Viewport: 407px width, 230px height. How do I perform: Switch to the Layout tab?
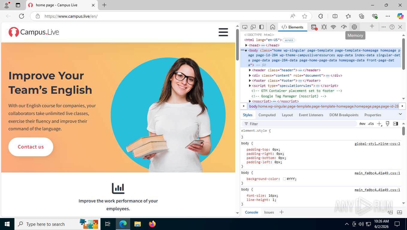click(287, 115)
